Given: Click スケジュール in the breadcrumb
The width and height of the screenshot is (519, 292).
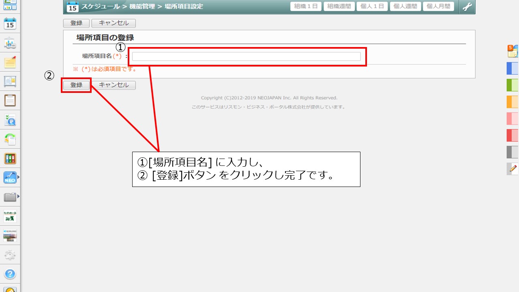Looking at the screenshot, I should [x=101, y=6].
